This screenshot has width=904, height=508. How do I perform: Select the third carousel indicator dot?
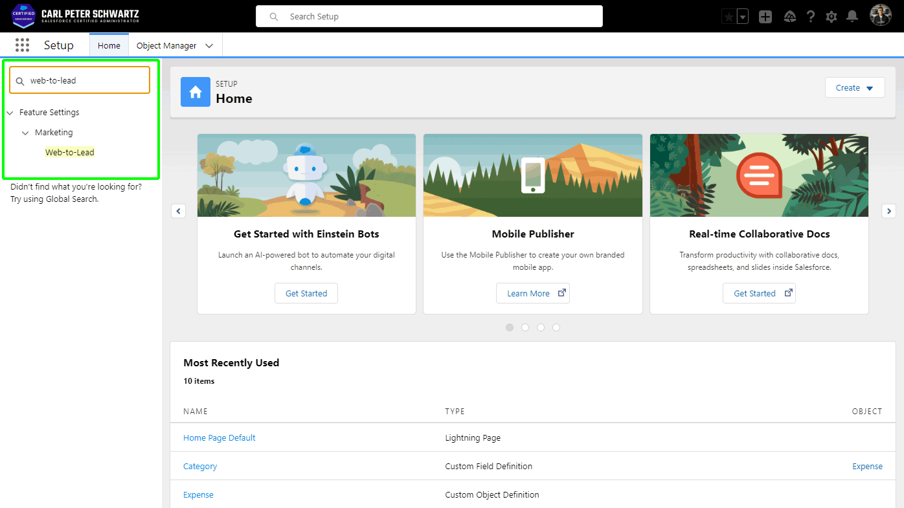541,327
